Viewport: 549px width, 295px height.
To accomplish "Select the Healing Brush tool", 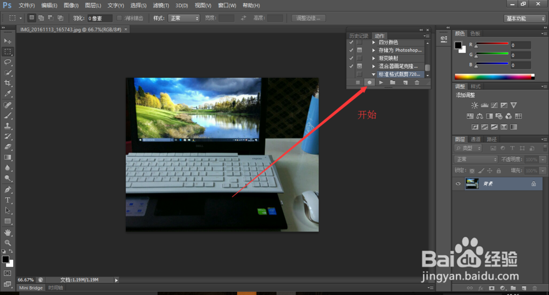I will pyautogui.click(x=7, y=105).
